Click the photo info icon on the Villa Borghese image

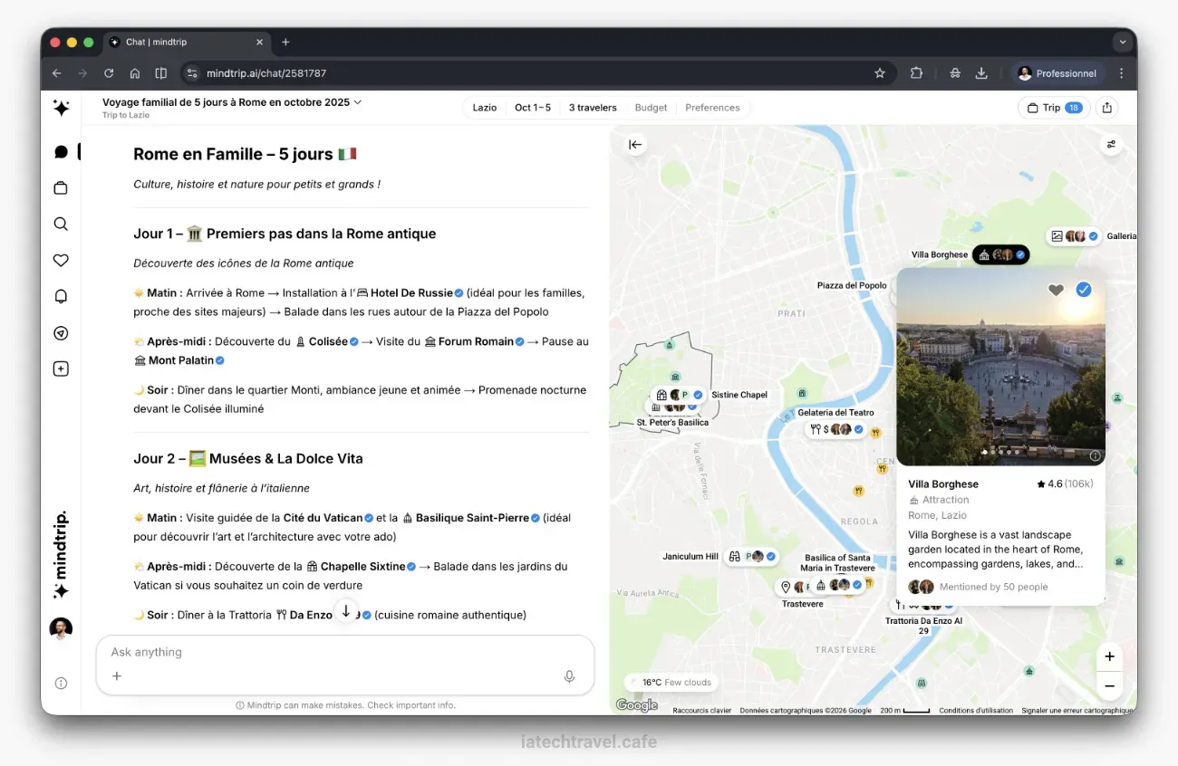click(x=1094, y=455)
